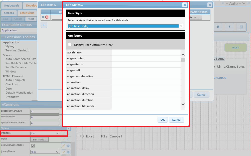Viewport: 251px width, 156px height.
Task: Click the Bold formatting button
Action: click(218, 27)
